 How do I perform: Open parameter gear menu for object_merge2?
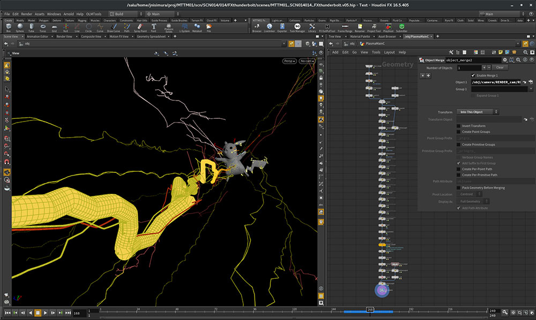click(505, 60)
